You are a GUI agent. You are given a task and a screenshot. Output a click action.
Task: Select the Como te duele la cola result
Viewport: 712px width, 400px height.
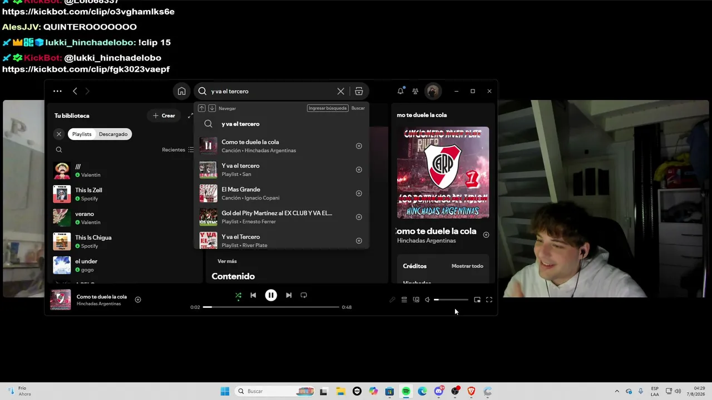pos(281,146)
